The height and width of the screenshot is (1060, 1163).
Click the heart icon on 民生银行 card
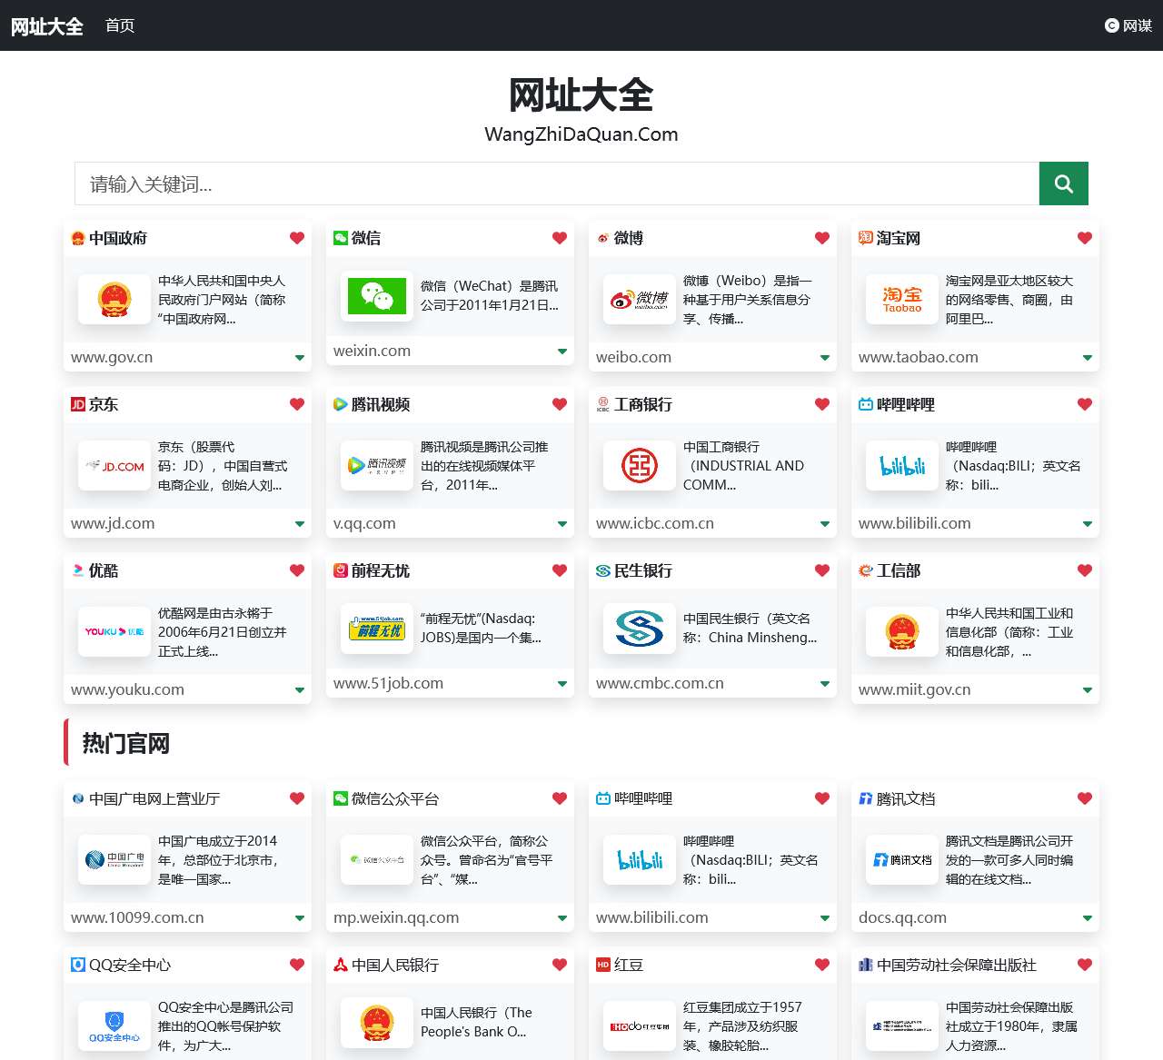tap(822, 570)
